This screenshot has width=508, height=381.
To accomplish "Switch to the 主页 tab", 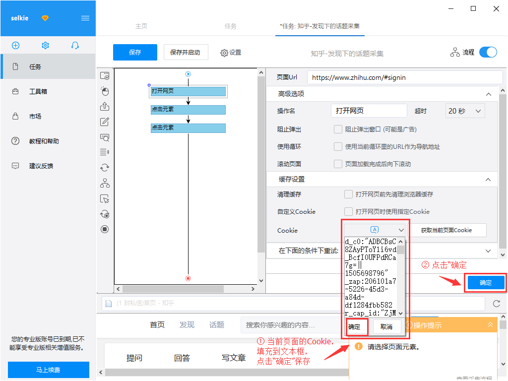I will (x=141, y=26).
